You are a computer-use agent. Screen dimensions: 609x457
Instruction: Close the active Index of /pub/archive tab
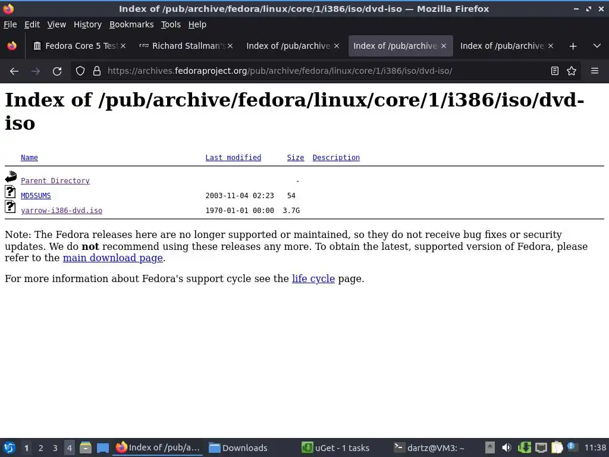point(444,46)
